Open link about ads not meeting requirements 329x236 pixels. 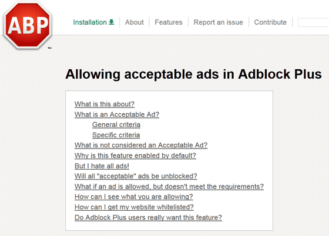tap(169, 187)
